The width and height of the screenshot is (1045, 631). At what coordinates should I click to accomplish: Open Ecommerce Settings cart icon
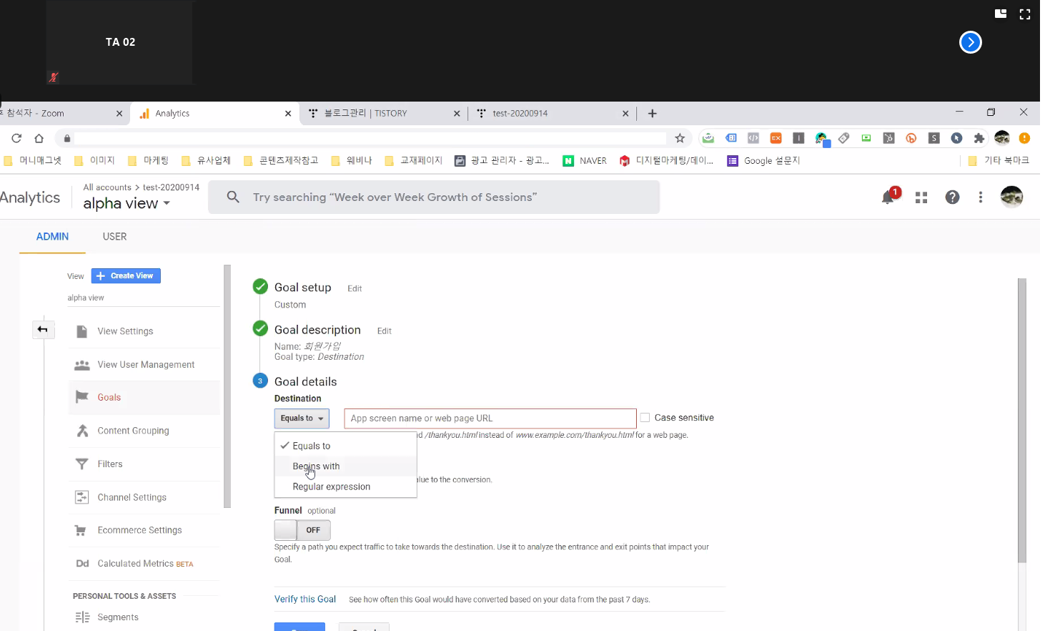coord(82,530)
